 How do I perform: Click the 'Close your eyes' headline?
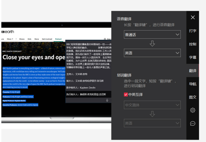click(x=34, y=57)
